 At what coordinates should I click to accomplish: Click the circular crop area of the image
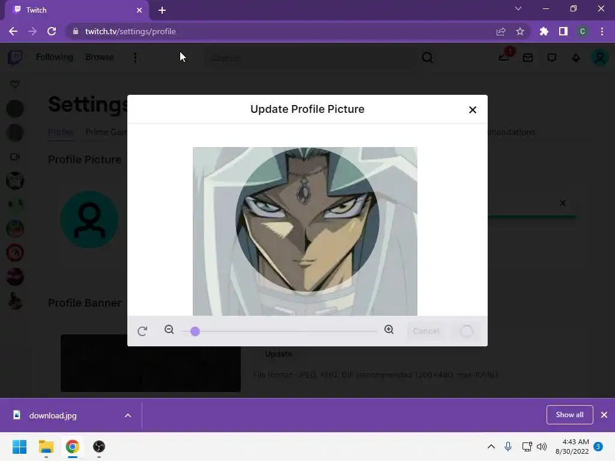[307, 220]
